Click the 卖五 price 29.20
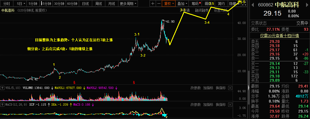The width and height of the screenshot is (310, 119). pos(274,42)
